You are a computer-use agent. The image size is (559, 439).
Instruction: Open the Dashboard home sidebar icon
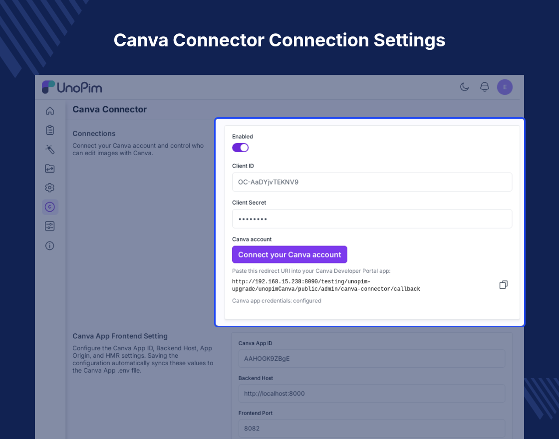[x=50, y=111]
